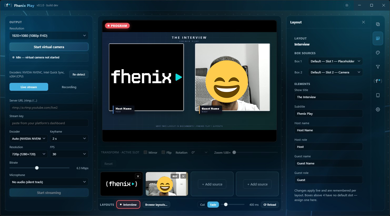Click the Guest role input field
The image size is (390, 216).
pos(328,180)
